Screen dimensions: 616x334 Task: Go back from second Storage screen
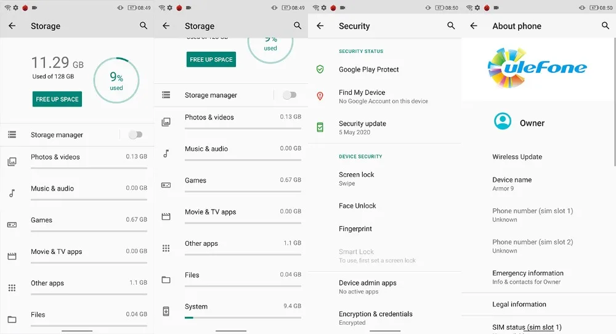coord(166,26)
